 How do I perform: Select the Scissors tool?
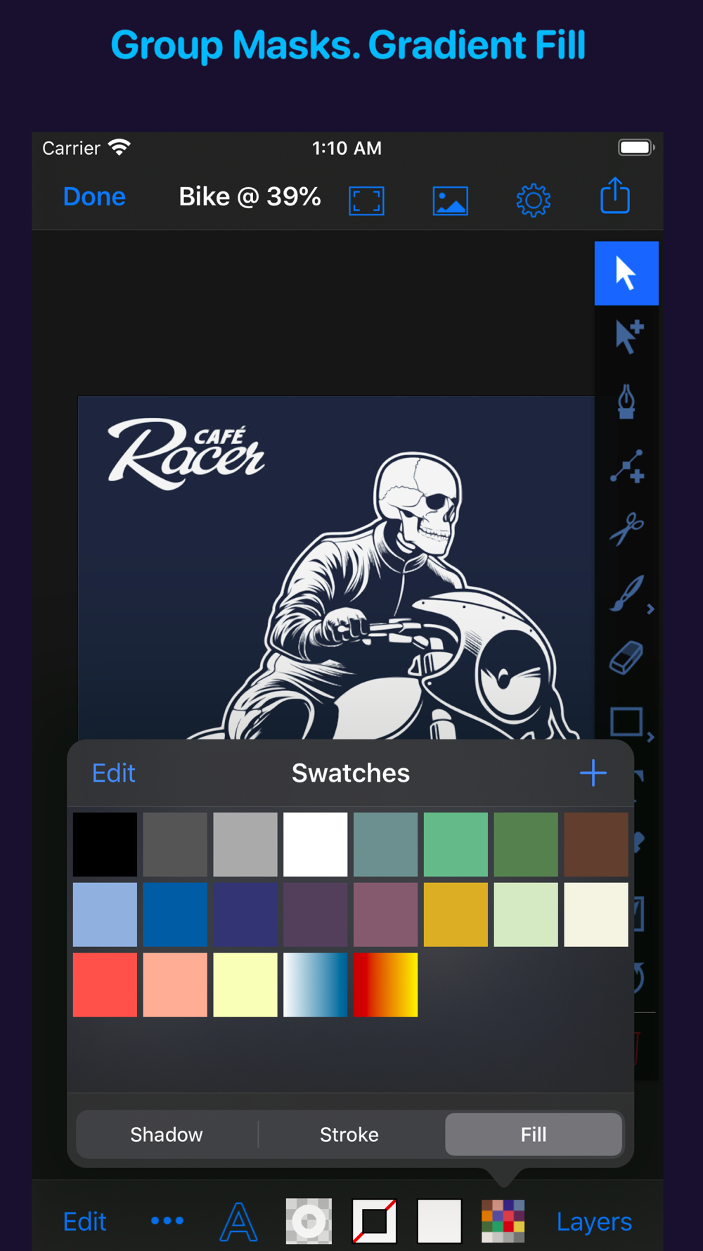click(x=627, y=529)
